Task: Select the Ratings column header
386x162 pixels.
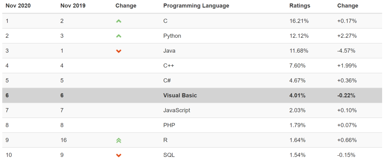Action: (x=300, y=6)
